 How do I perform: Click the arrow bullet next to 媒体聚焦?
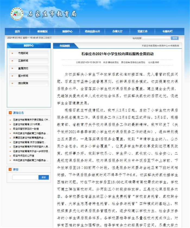tap(12, 83)
